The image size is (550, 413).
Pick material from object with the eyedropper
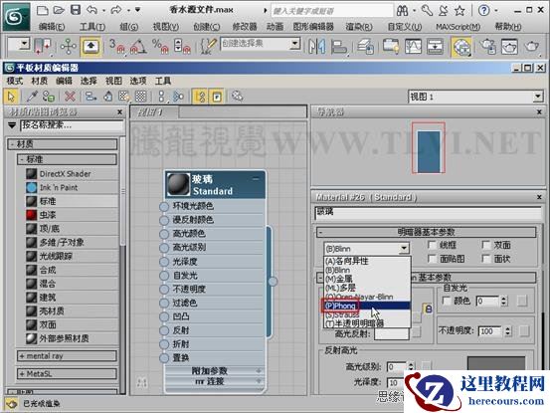coord(32,96)
